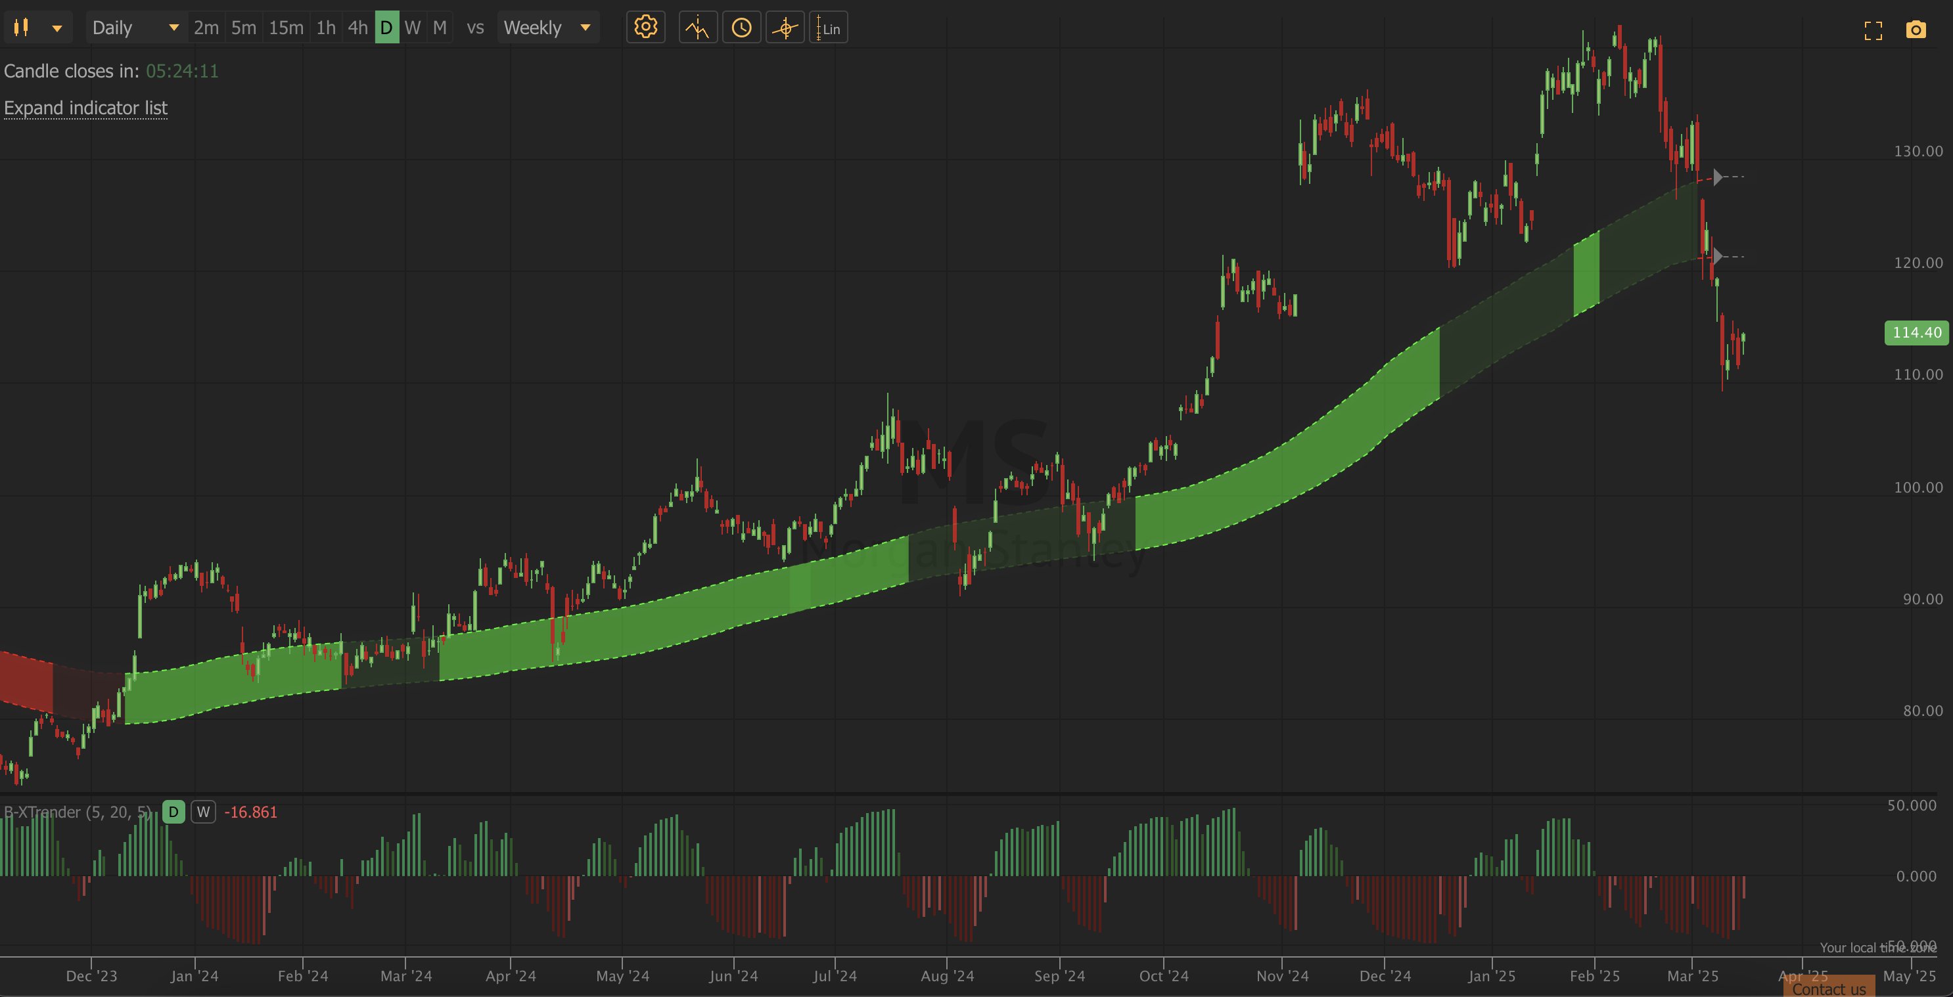Take chart snapshot with camera icon
Viewport: 1953px width, 997px height.
click(x=1915, y=30)
